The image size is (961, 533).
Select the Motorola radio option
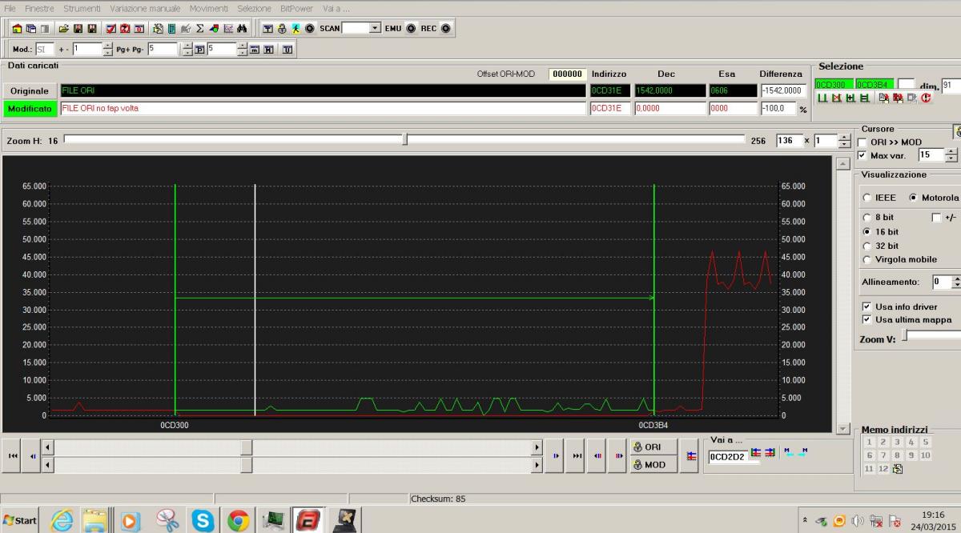pos(914,198)
